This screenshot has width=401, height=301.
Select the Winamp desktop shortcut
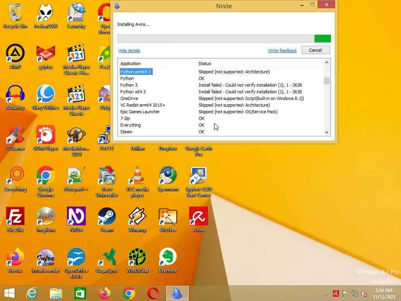pos(137,219)
